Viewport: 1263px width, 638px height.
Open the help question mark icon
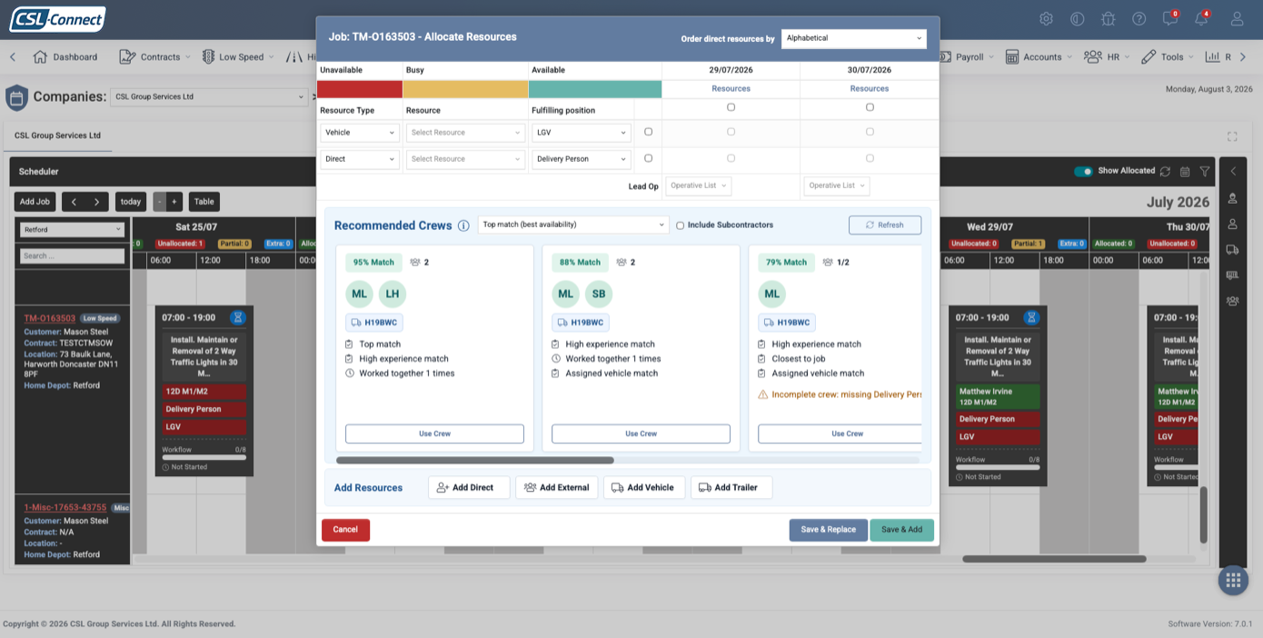point(1139,18)
